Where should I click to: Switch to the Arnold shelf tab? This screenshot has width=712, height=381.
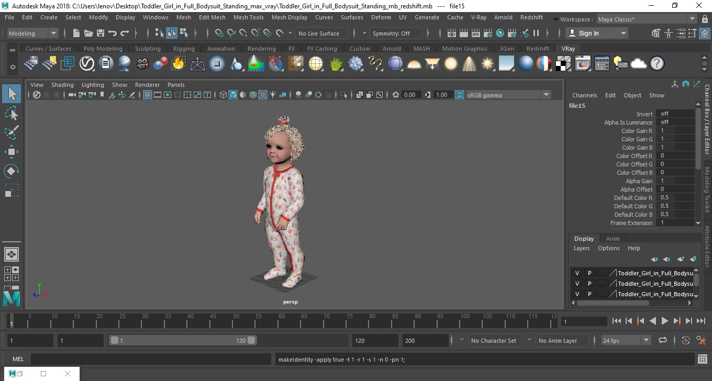[392, 49]
